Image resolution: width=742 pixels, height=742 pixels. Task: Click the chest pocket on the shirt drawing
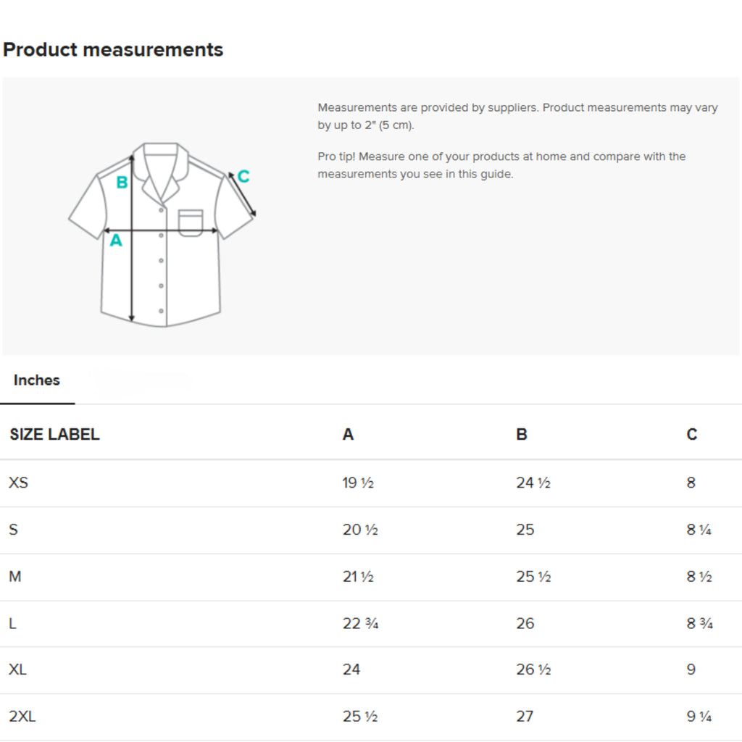pos(191,222)
